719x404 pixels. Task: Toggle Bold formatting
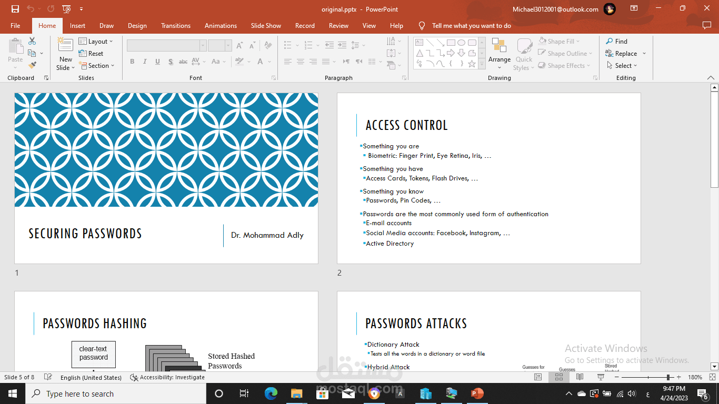132,62
